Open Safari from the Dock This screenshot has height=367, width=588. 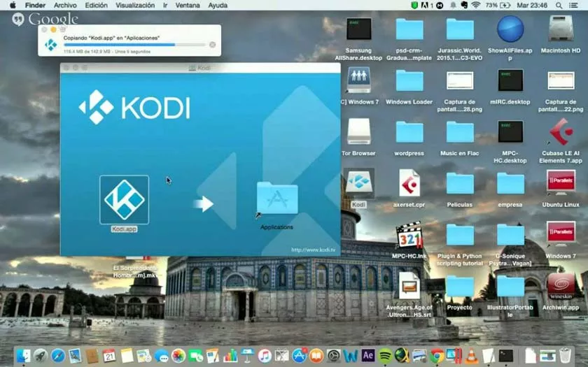[x=57, y=355]
